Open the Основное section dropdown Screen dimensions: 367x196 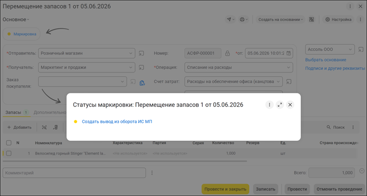click(16, 20)
